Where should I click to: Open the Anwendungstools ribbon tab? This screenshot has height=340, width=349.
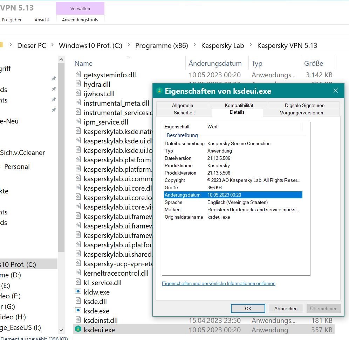[80, 20]
